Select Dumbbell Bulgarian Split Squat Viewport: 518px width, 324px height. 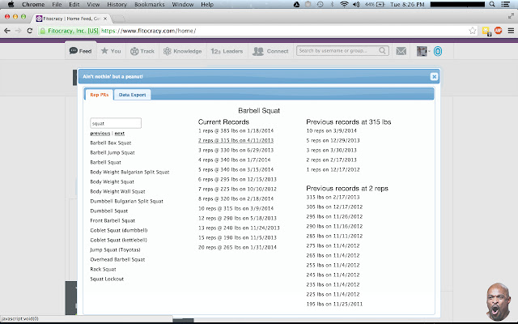click(126, 201)
